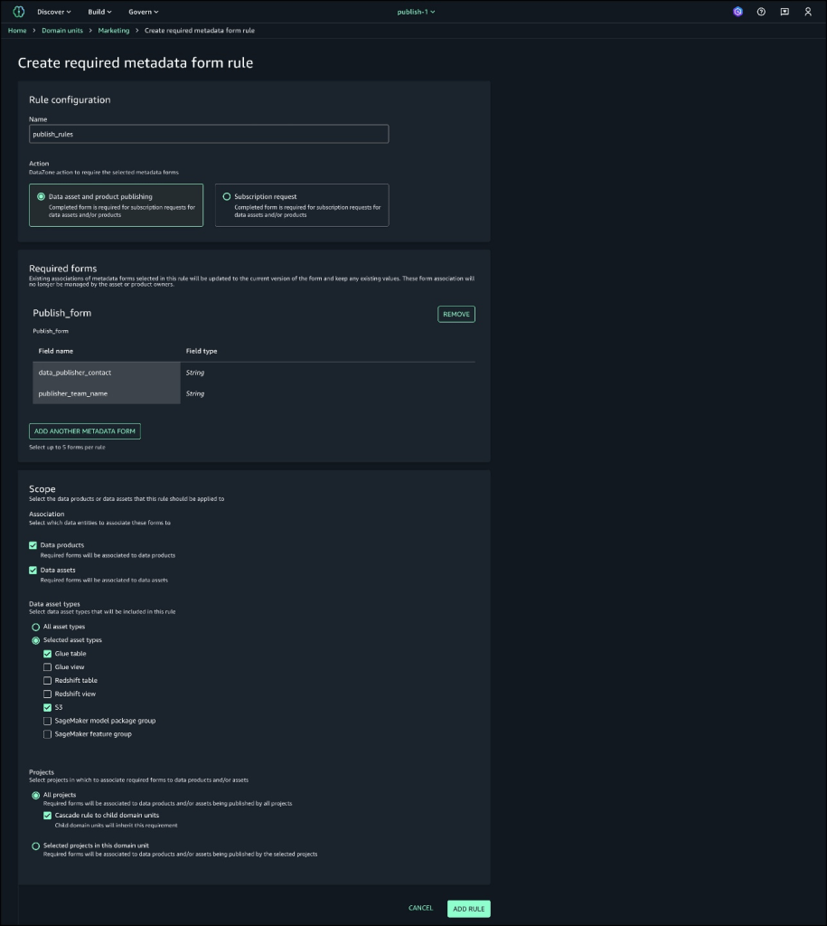Uncheck the Data products checkbox
Screen dimensions: 827x926
33,545
